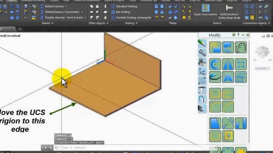Screen dimensions: 273x153
Task: Click the yellow bolt grid icon in Connection objects
Action: pyautogui.click(x=252, y=17)
